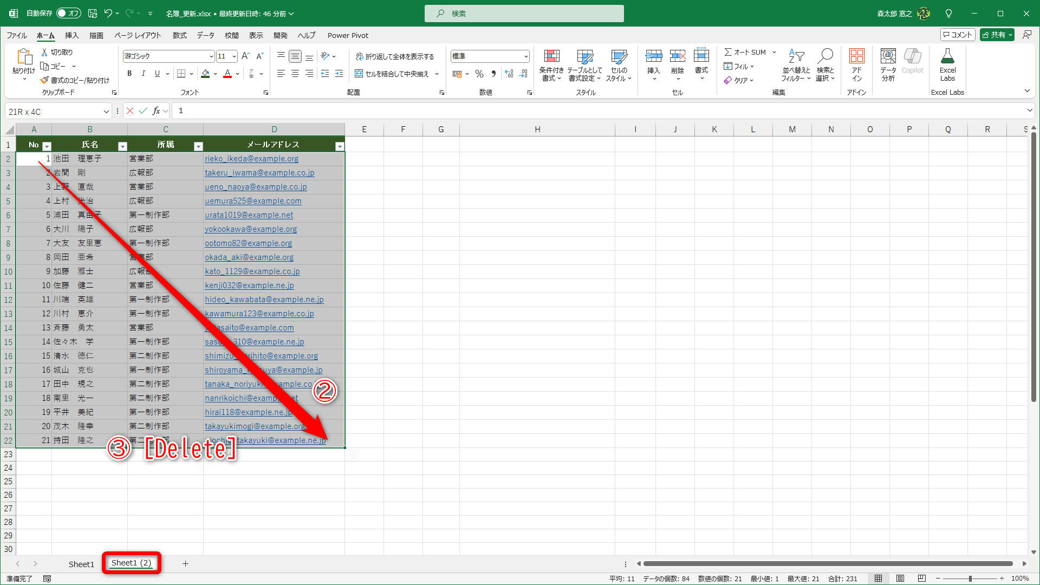Open the font name dropdown
The height and width of the screenshot is (585, 1040).
click(211, 56)
